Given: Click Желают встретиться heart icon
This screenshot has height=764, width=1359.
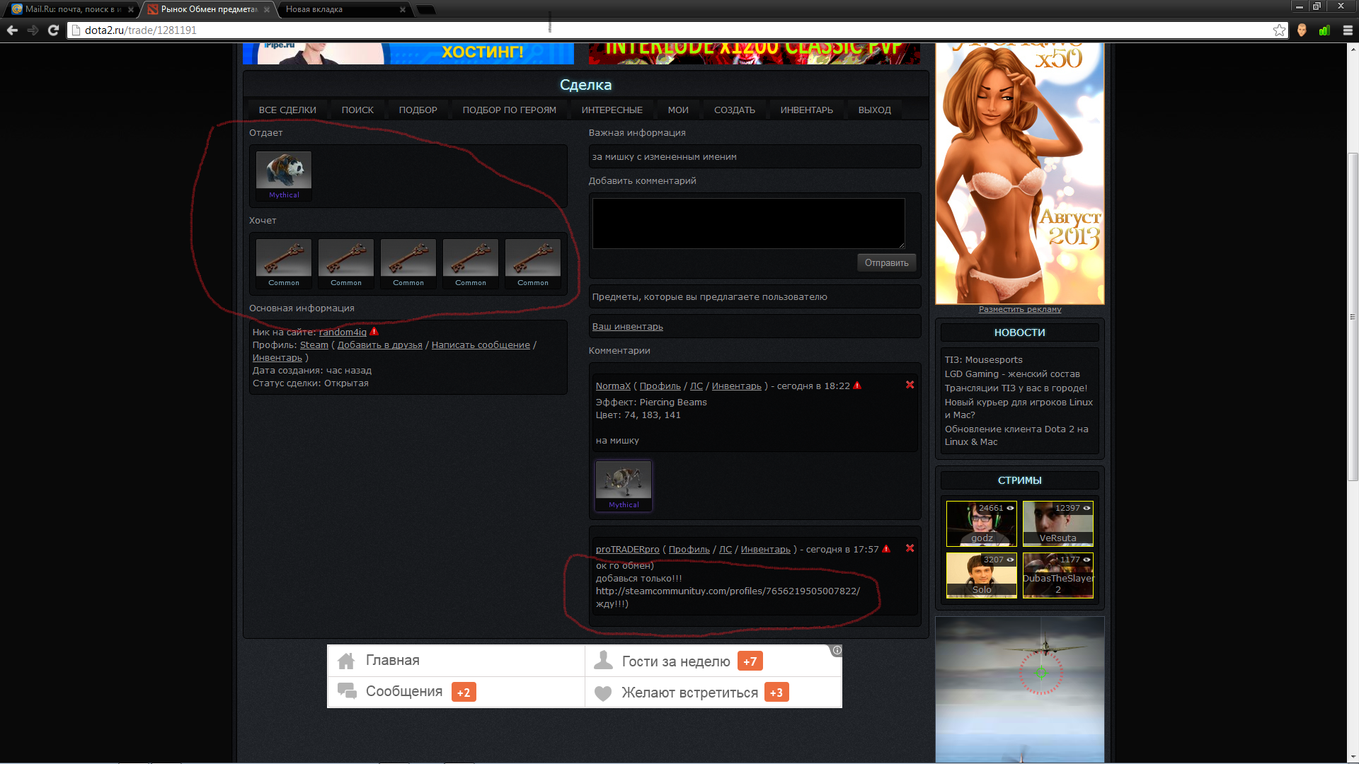Looking at the screenshot, I should [x=603, y=693].
